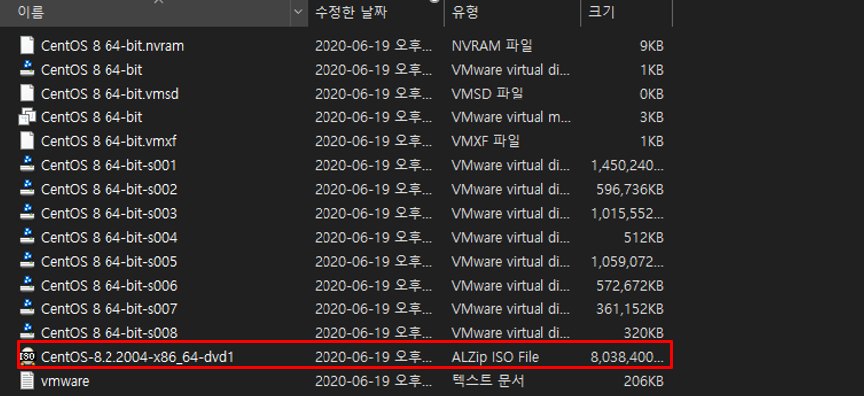Select file name CentOS 8 64-bit-s007
The image size is (864, 396).
coord(109,309)
